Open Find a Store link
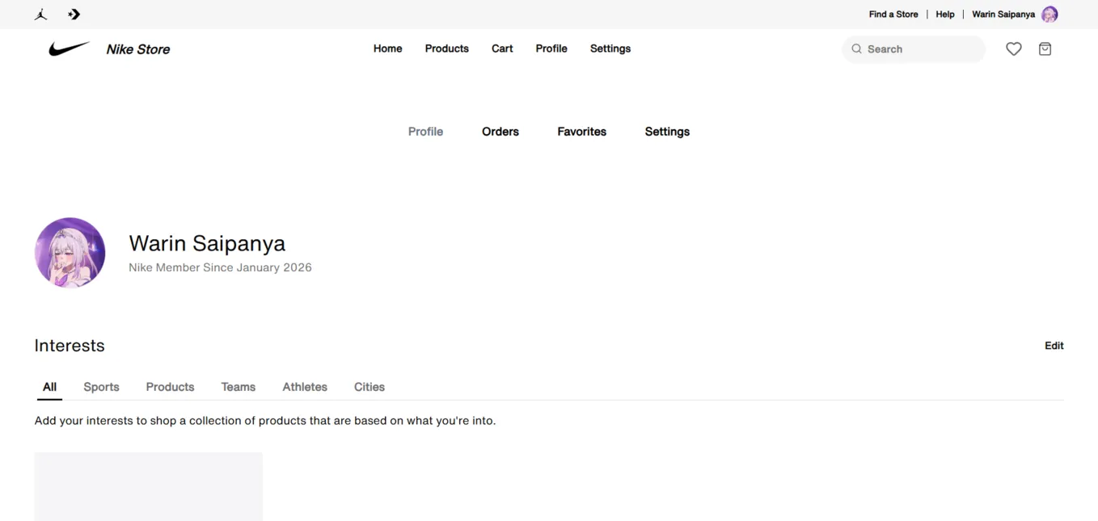This screenshot has width=1098, height=521. click(893, 15)
